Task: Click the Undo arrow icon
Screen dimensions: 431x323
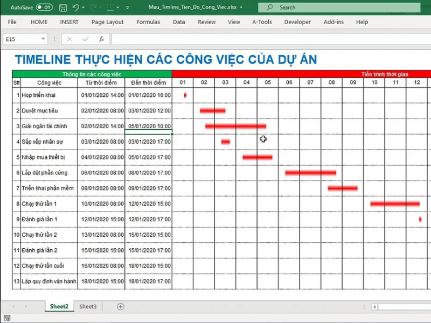Action: [x=75, y=8]
